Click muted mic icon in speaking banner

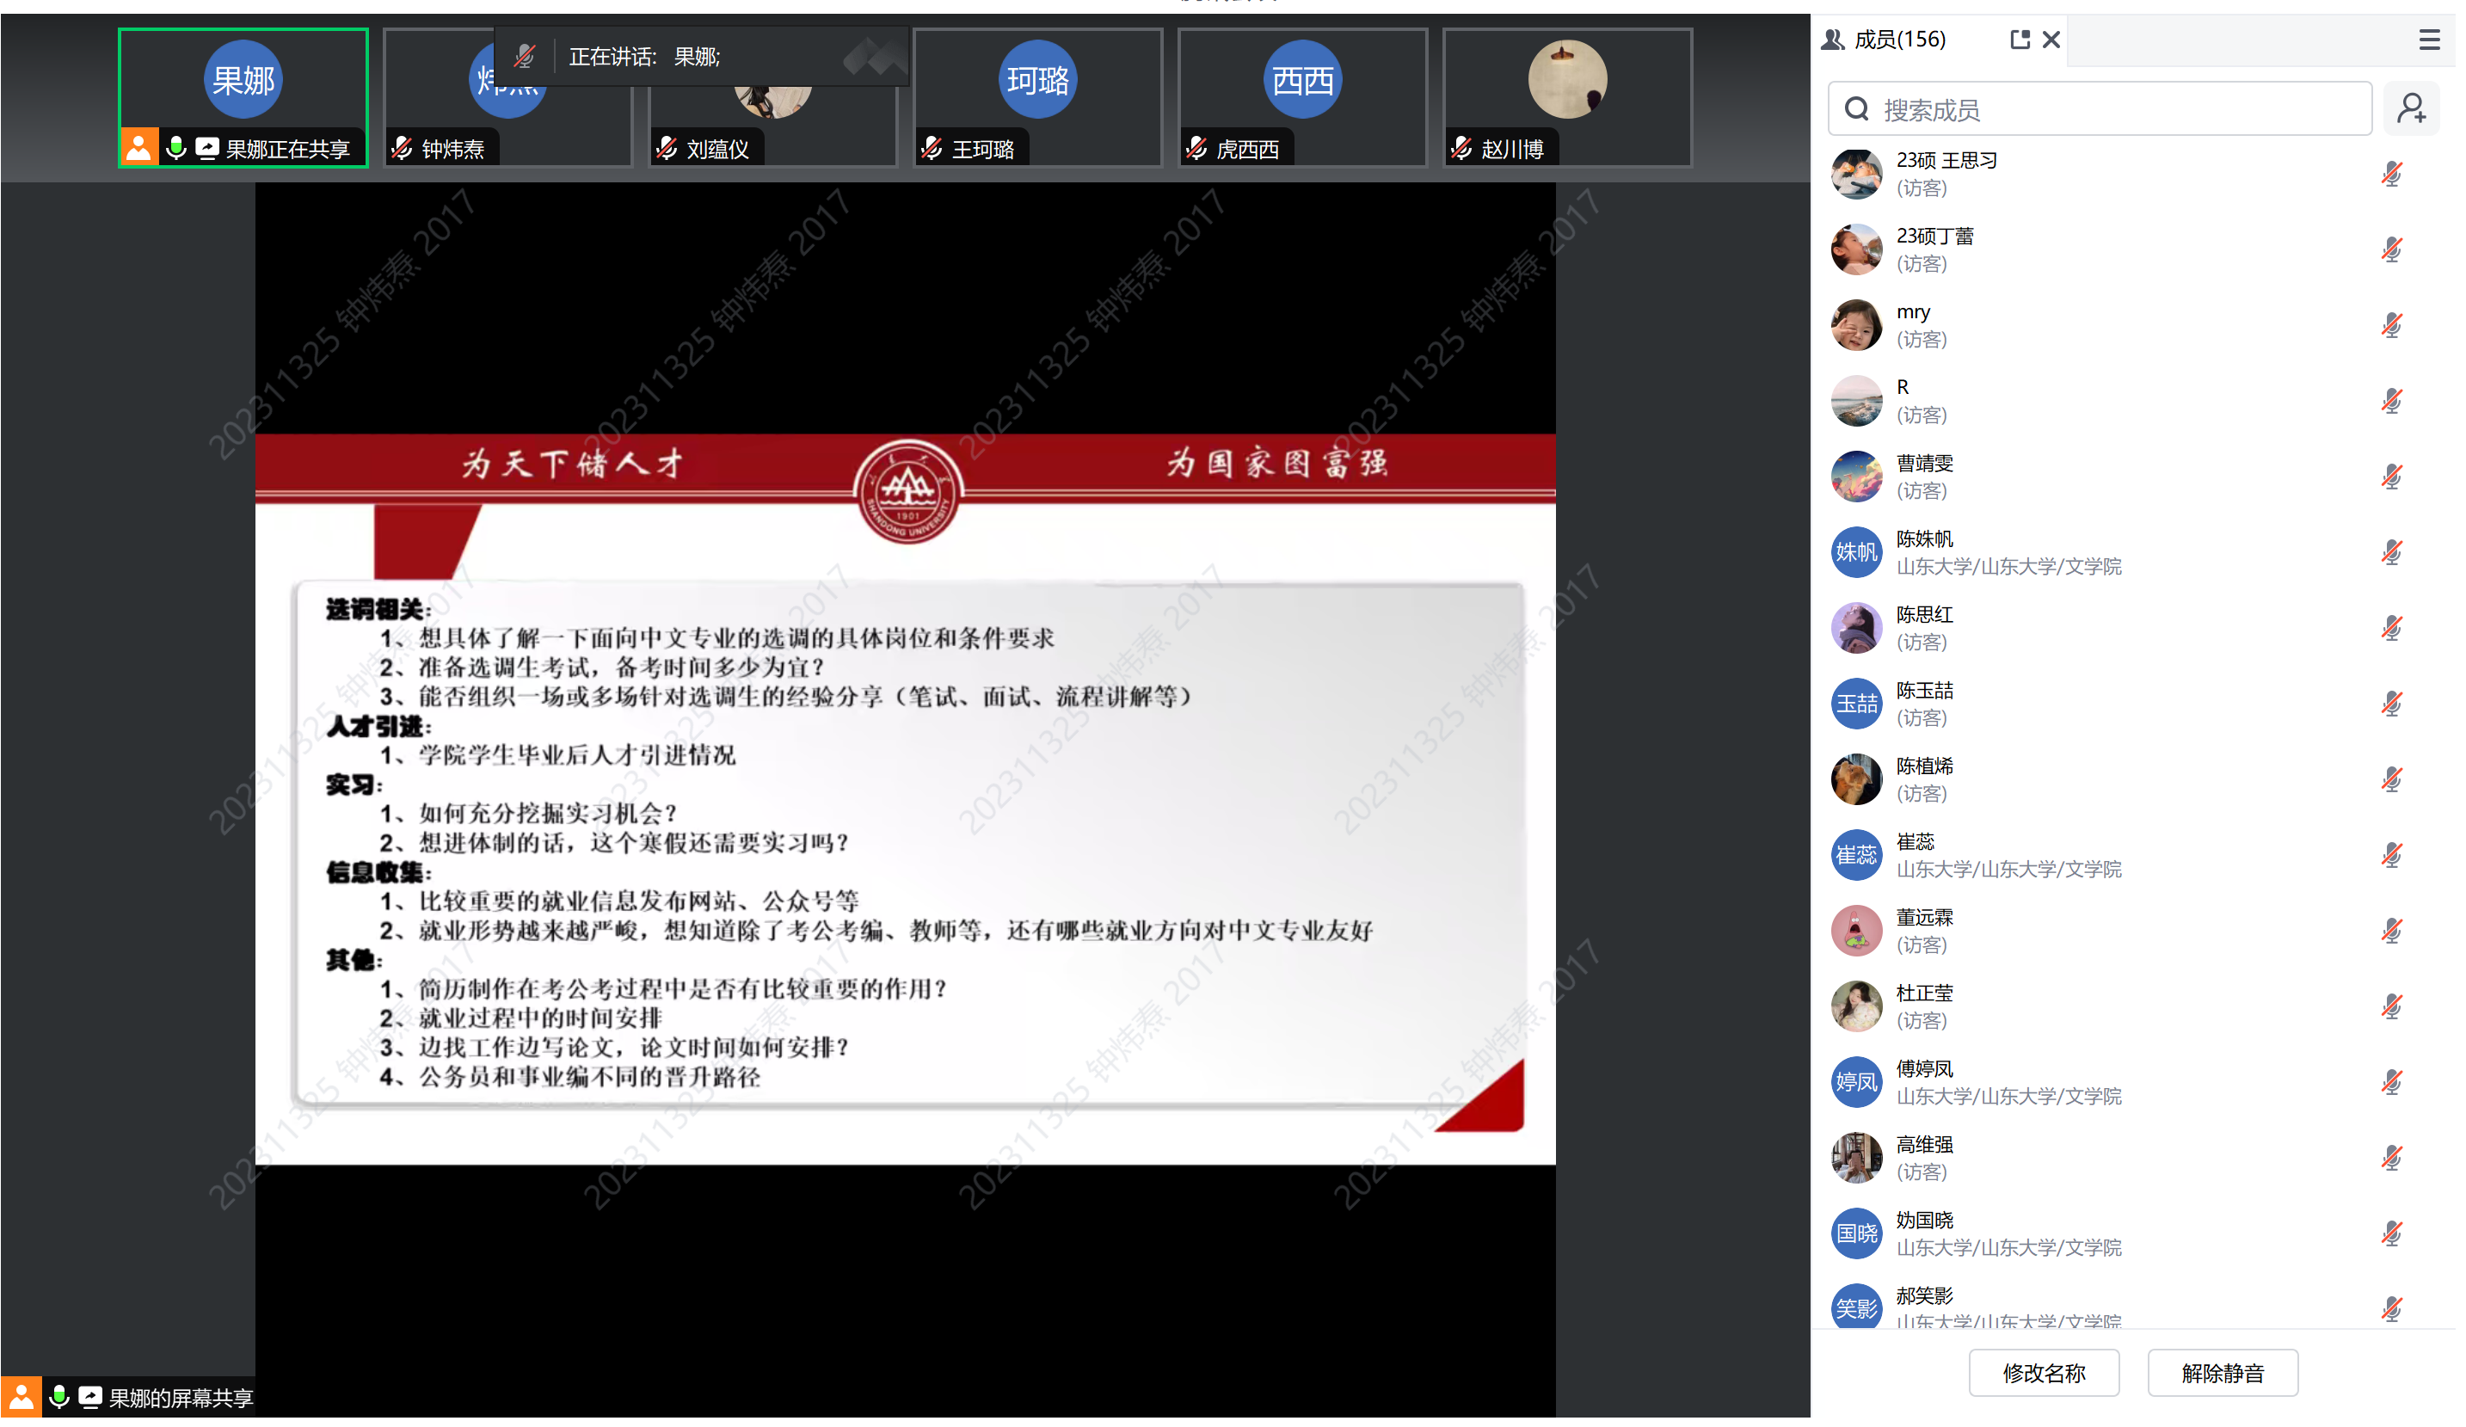[525, 57]
